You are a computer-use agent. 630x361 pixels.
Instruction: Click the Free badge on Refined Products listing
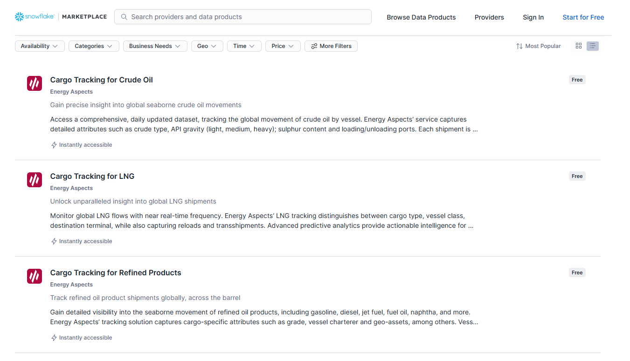(x=577, y=272)
